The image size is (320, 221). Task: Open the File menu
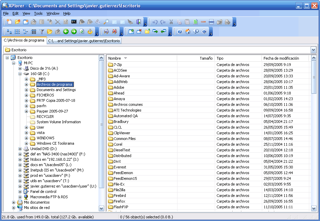6,13
